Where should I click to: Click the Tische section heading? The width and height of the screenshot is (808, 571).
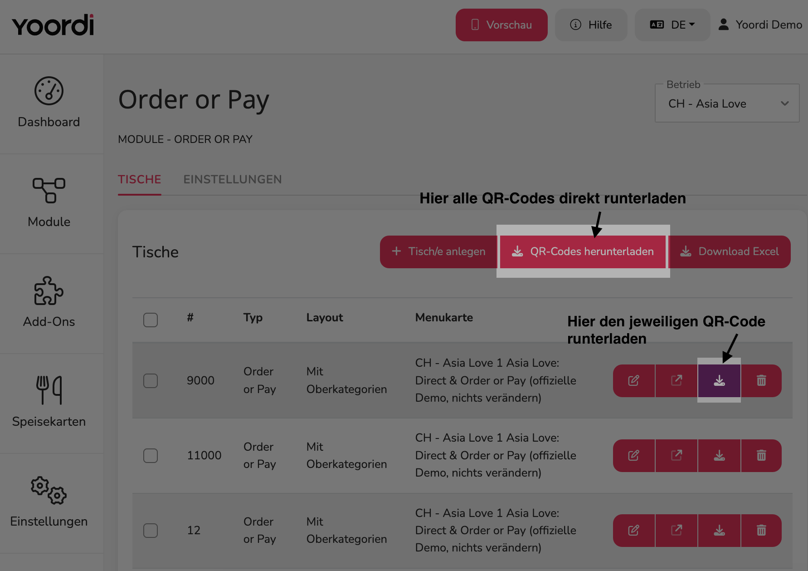pyautogui.click(x=156, y=252)
